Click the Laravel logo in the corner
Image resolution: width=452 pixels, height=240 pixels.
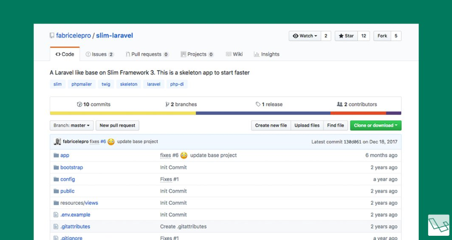tap(438, 225)
